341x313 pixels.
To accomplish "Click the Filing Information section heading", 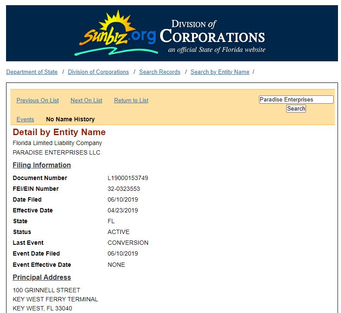I will click(42, 165).
